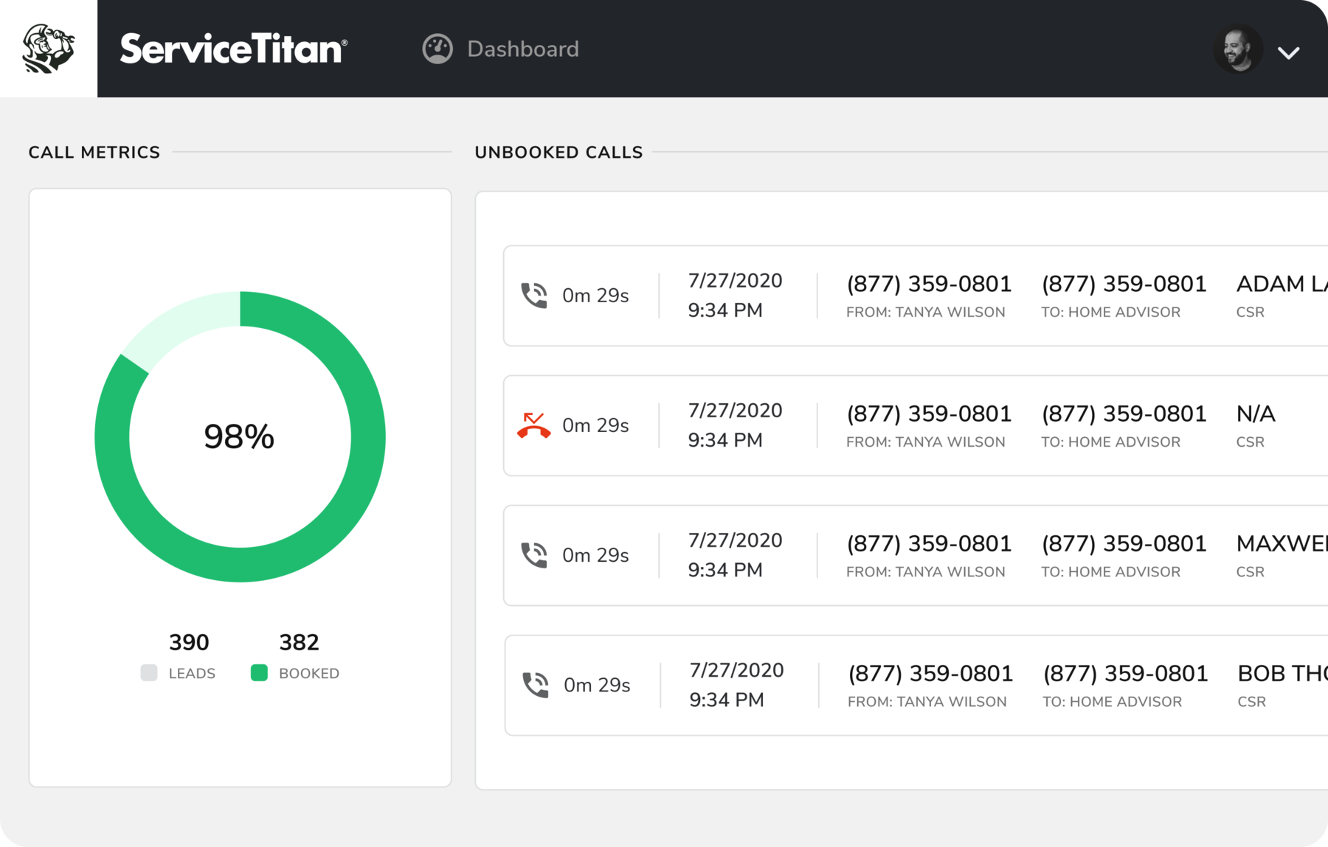
Task: Click the 7/27/2020 date in the ADAM row
Action: pos(735,281)
